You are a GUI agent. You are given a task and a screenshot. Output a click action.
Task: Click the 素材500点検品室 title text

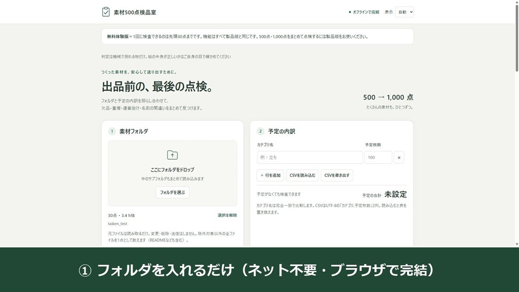tap(135, 12)
